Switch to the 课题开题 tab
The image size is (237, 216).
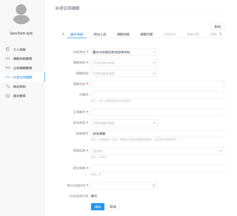[x=146, y=34]
